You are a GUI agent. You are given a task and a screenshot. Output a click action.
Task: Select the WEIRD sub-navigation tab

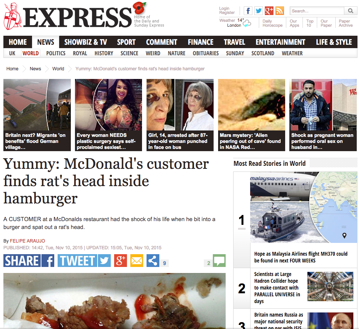153,53
